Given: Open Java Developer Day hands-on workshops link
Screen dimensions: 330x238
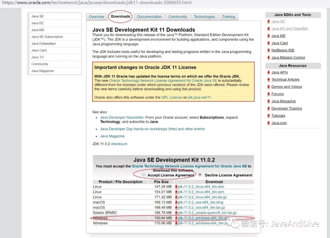Looking at the screenshot, I should click(x=152, y=129).
